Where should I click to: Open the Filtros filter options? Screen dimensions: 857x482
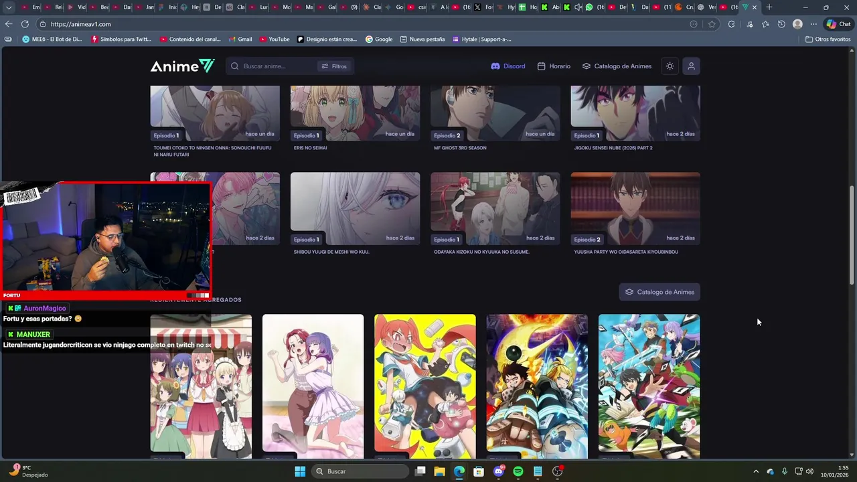coord(334,66)
